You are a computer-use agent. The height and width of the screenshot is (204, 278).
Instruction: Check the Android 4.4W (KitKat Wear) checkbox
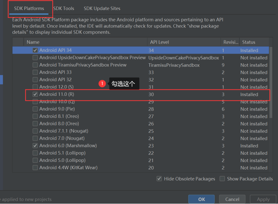pos(35,167)
